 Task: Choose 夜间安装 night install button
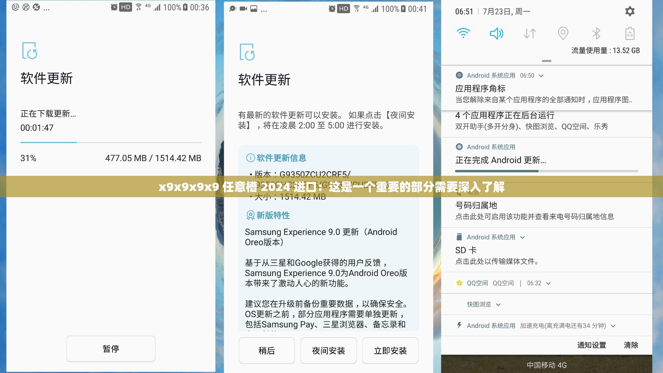coord(328,351)
